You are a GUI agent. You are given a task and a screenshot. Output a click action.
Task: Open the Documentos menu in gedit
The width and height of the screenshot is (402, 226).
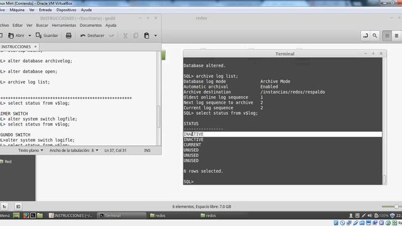click(x=90, y=25)
